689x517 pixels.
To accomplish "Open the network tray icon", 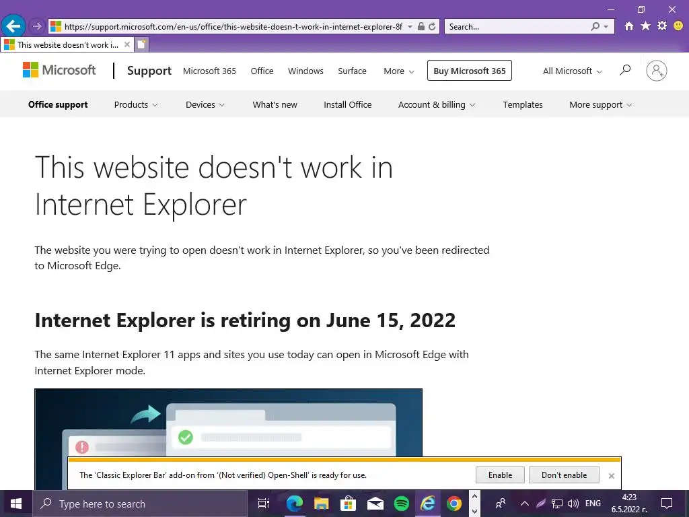I will coord(557,504).
